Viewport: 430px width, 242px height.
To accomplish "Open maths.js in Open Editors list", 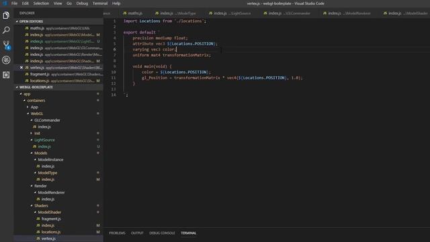I will coord(58,28).
